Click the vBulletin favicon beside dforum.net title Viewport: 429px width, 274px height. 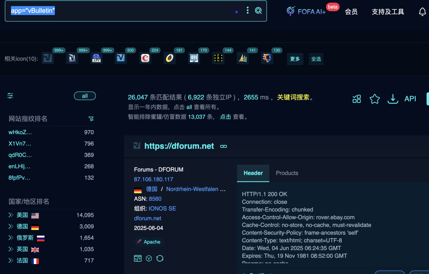tap(137, 146)
